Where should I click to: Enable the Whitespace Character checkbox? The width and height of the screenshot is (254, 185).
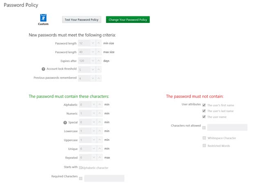point(204,138)
